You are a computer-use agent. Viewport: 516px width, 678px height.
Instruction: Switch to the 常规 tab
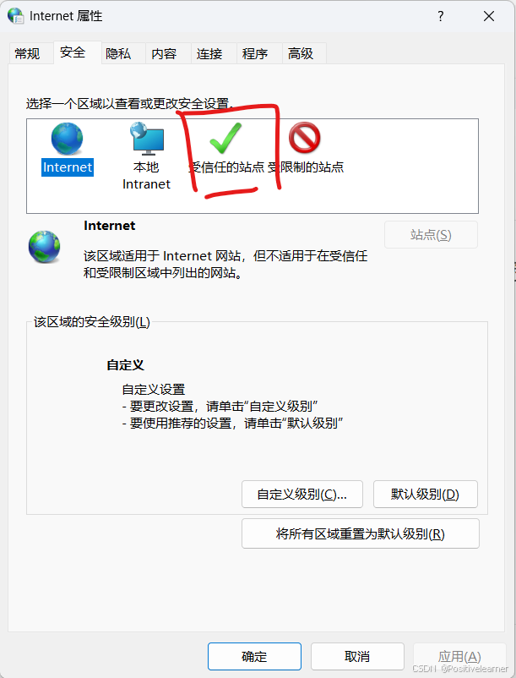point(27,53)
